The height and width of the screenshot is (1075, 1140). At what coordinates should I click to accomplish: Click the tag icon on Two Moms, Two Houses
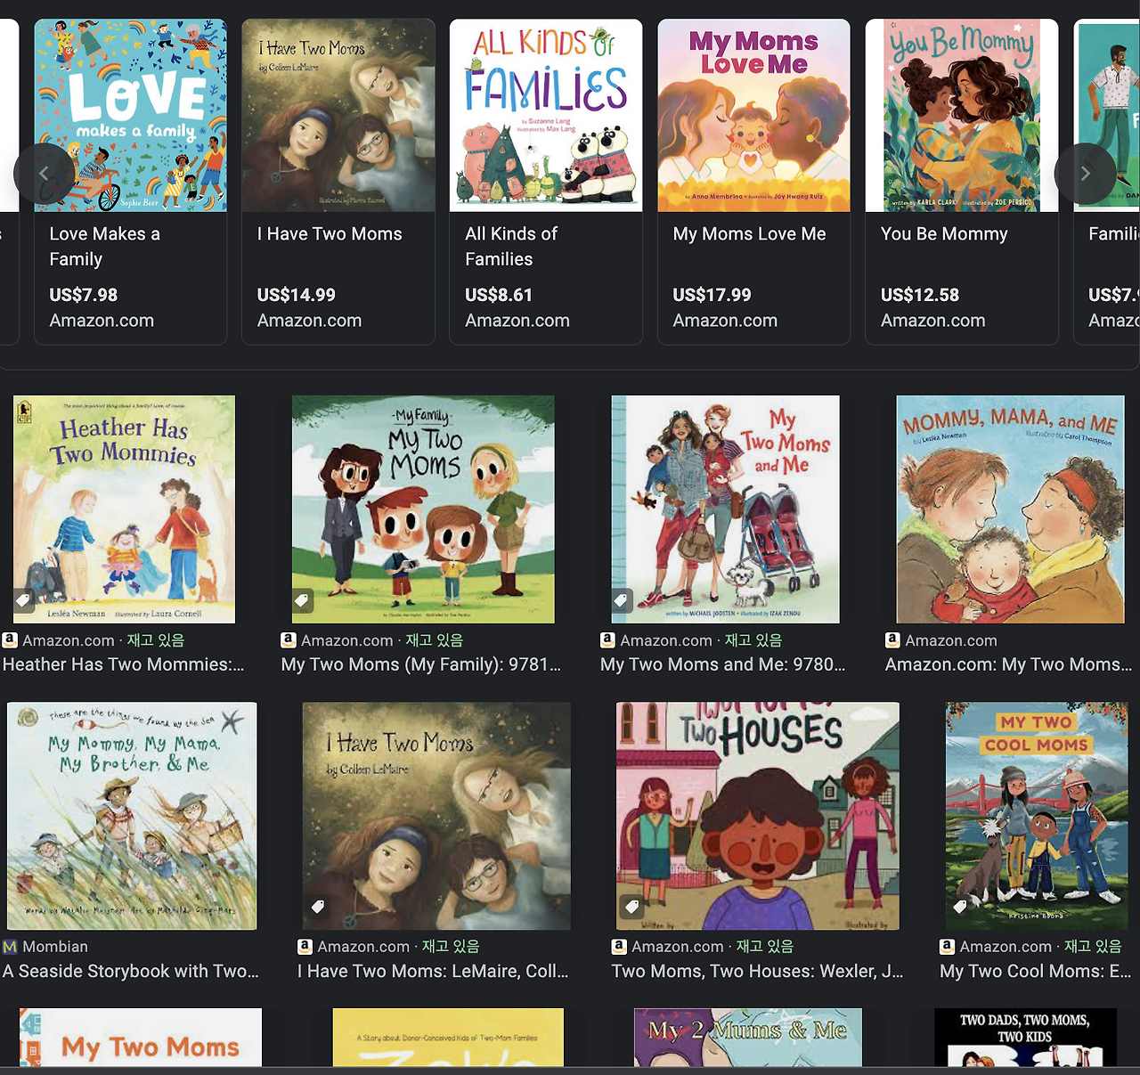632,907
